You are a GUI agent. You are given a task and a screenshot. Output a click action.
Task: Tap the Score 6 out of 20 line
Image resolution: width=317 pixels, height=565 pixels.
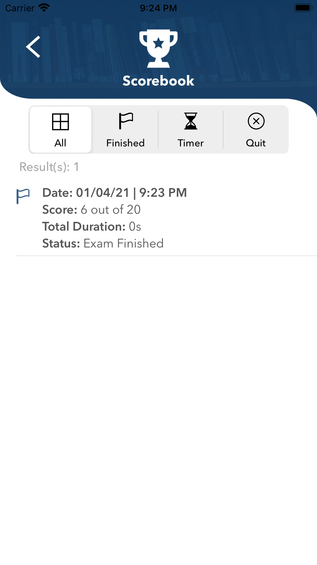pyautogui.click(x=91, y=210)
